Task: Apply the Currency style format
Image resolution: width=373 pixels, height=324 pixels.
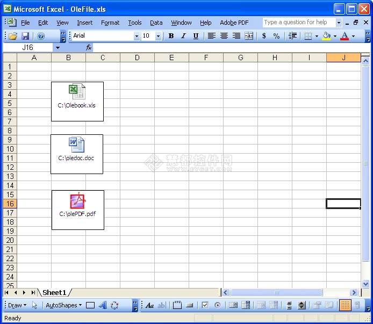Action: point(264,36)
